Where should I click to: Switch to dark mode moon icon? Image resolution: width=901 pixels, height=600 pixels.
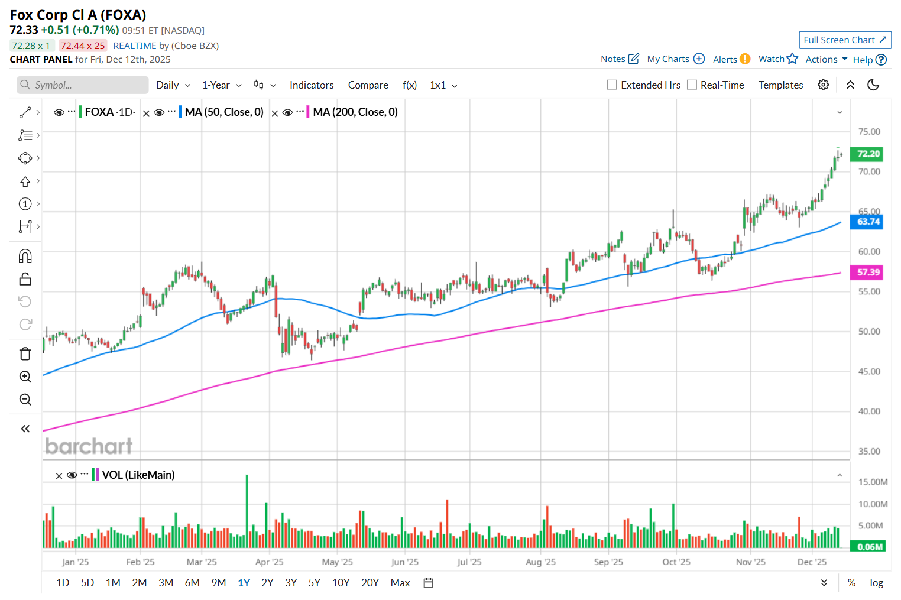873,85
